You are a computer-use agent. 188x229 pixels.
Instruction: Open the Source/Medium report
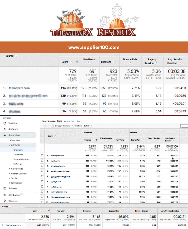tap(21, 159)
